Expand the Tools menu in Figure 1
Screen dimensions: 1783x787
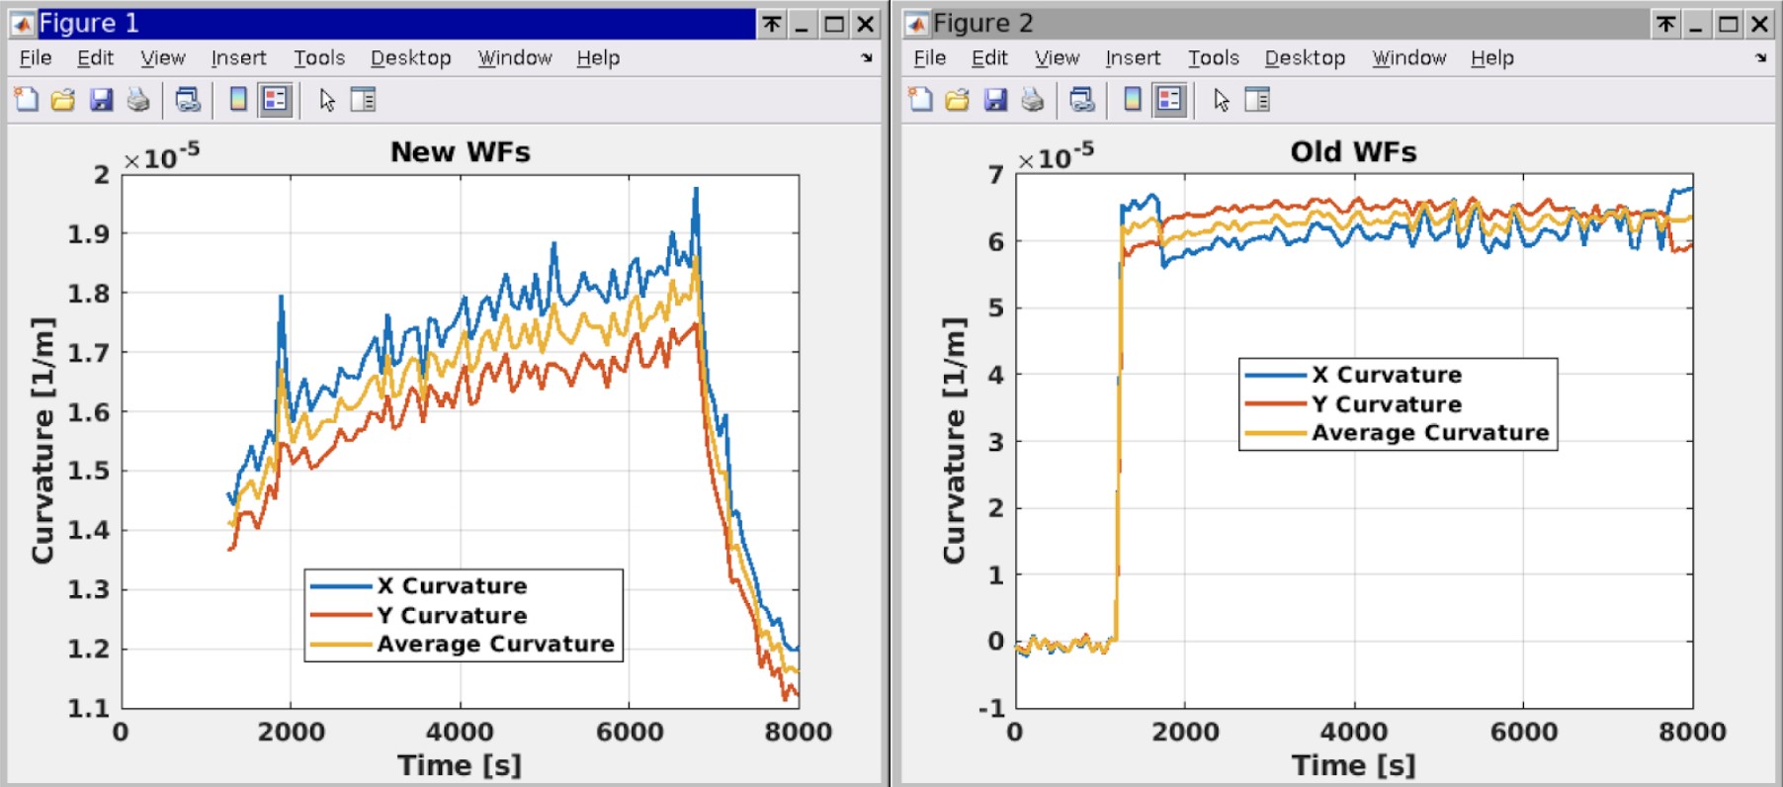(318, 58)
